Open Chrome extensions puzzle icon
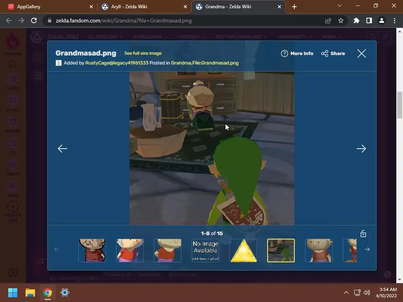The width and height of the screenshot is (403, 302). (357, 20)
